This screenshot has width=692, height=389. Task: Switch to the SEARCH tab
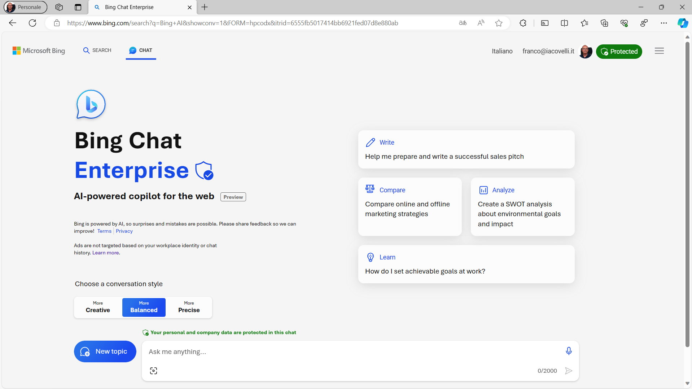click(97, 51)
